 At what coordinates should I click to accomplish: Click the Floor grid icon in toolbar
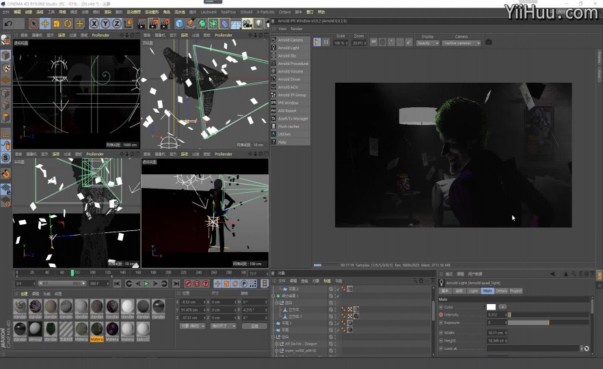click(236, 24)
